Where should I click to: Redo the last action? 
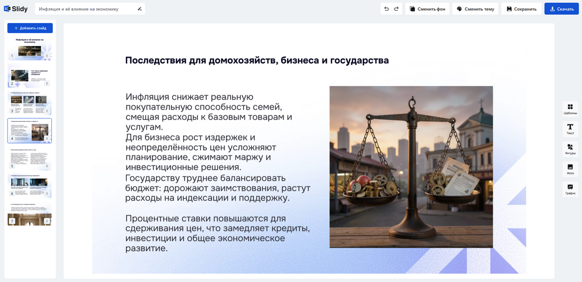(x=396, y=9)
